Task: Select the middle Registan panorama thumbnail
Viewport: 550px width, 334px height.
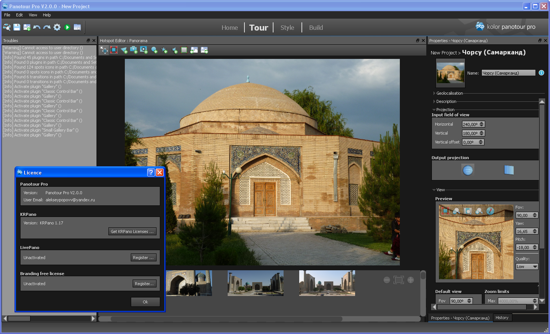Action: pos(256,283)
